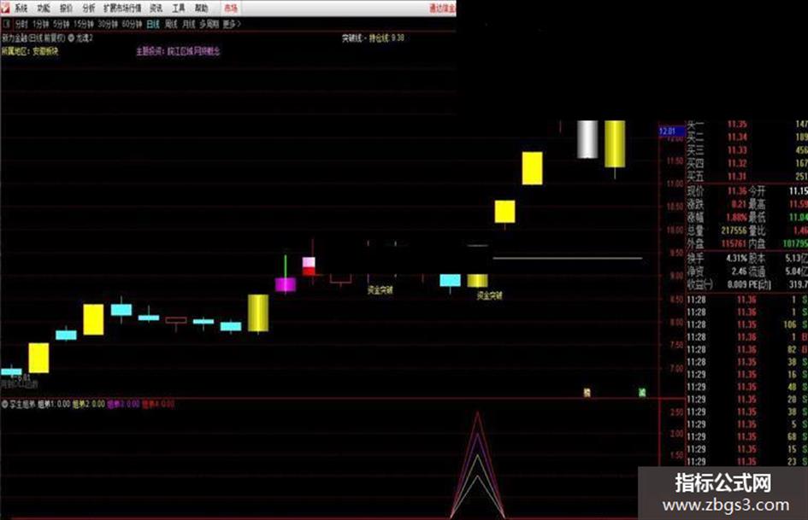
Task: Click the red link at top right of toolbar
Action: click(443, 9)
